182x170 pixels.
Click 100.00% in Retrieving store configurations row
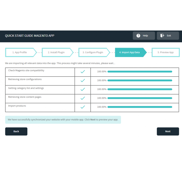point(102,80)
